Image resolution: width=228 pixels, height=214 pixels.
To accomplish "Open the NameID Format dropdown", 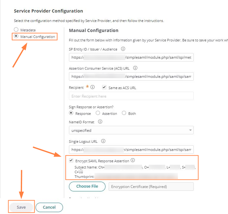I will (x=131, y=130).
